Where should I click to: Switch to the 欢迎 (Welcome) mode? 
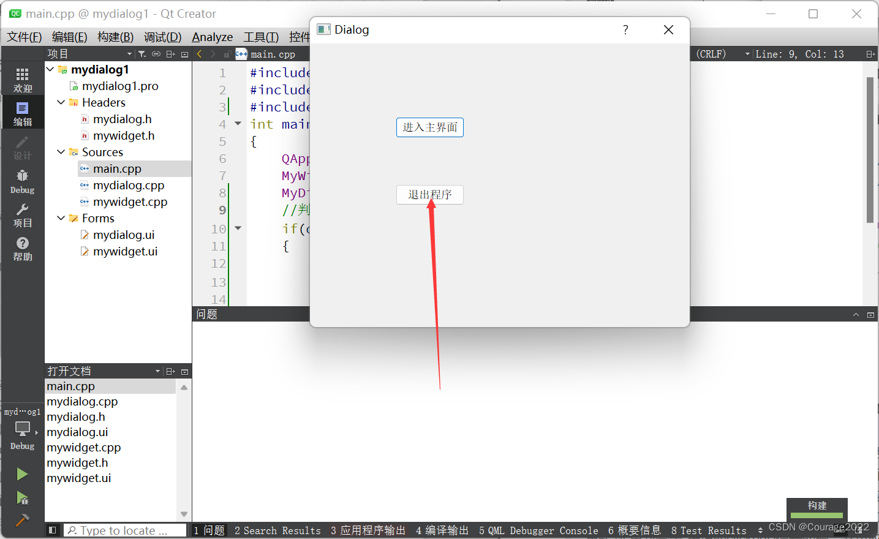(22, 78)
